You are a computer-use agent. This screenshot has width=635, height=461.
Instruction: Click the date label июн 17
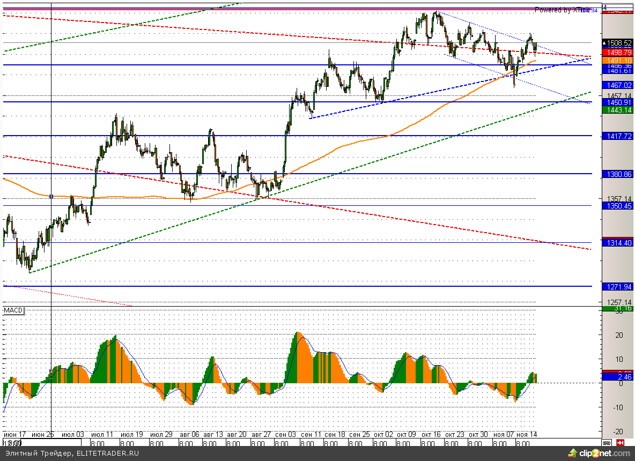[x=14, y=435]
